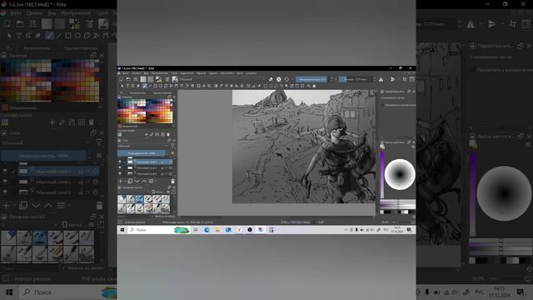The width and height of the screenshot is (533, 300).
Task: Adjust the toolbar brush opacity slider
Action: (x=311, y=79)
